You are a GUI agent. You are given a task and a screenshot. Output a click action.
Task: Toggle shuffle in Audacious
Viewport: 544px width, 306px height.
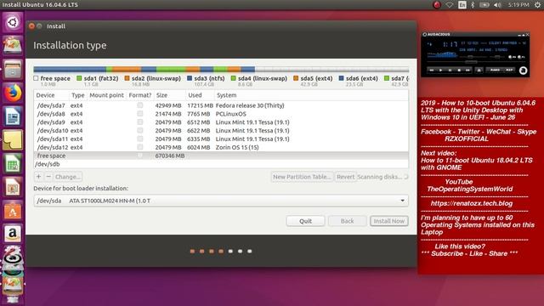tap(495, 70)
